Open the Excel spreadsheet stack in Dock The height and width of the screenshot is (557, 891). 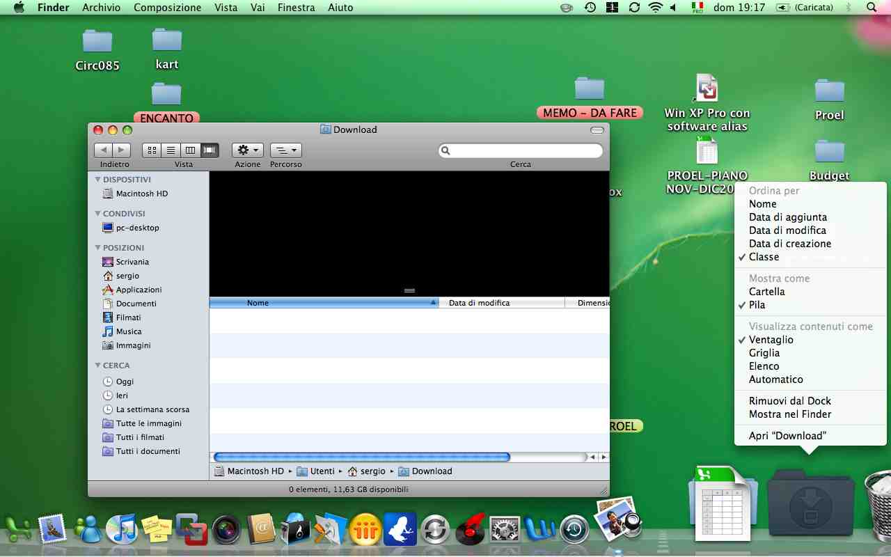722,505
